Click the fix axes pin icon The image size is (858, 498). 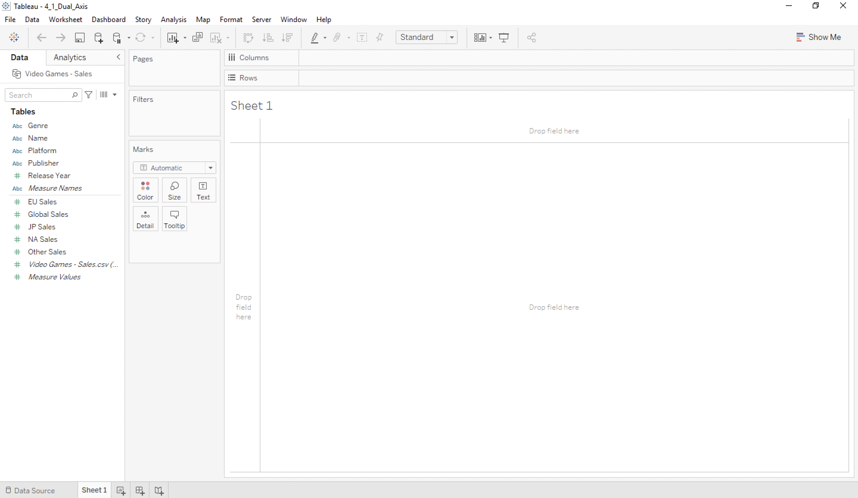click(380, 38)
